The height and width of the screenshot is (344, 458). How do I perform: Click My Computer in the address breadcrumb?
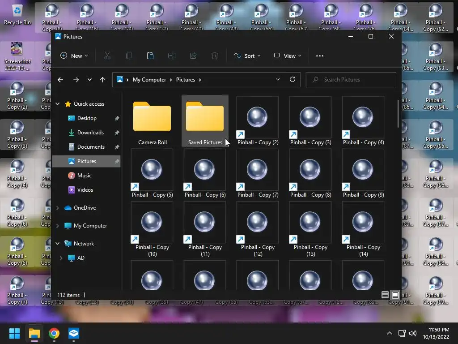point(149,80)
